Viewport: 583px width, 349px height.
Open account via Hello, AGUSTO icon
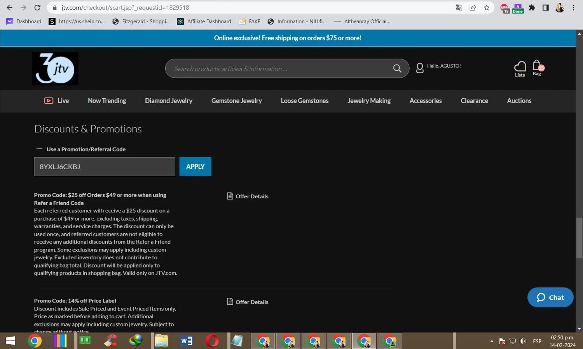[x=420, y=68]
